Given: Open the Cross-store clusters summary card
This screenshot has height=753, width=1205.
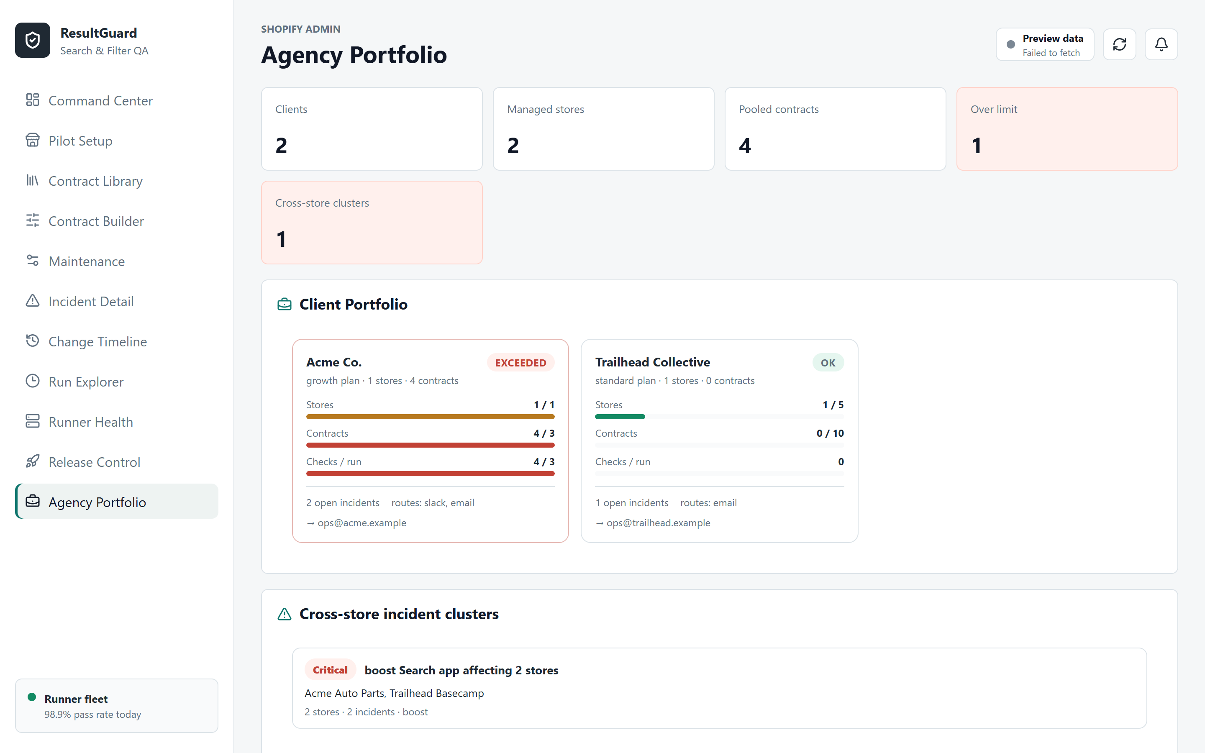Looking at the screenshot, I should 372,223.
